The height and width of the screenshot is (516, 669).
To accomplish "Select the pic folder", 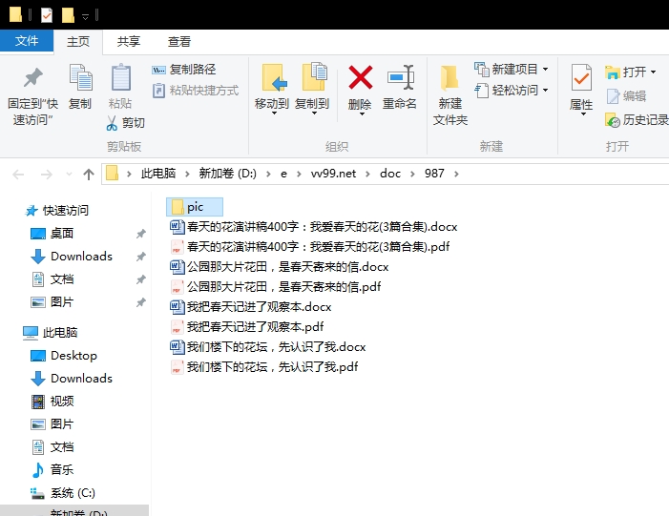I will click(x=195, y=207).
